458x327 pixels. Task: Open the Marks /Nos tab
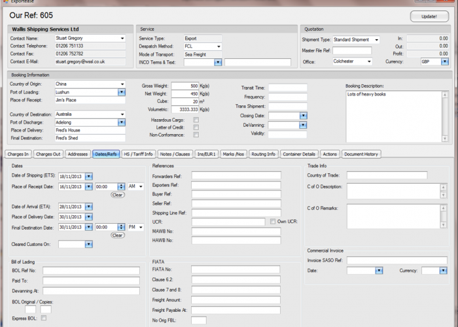tap(234, 154)
